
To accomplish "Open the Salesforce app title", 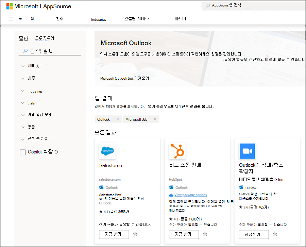I will [111, 165].
